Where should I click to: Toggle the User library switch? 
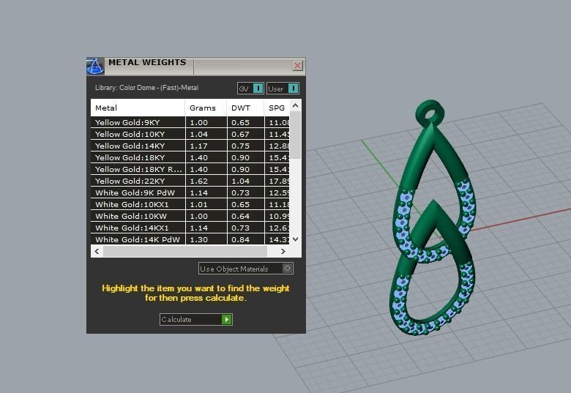point(283,89)
